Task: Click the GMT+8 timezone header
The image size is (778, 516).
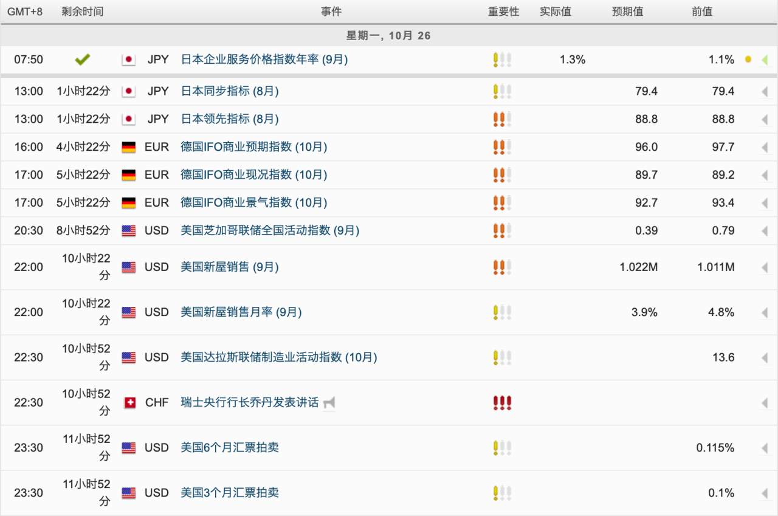Action: (x=24, y=12)
